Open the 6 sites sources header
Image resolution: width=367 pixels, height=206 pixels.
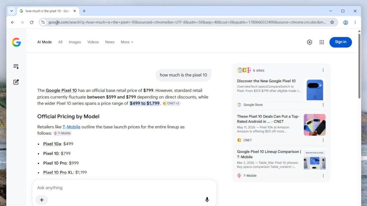point(251,70)
